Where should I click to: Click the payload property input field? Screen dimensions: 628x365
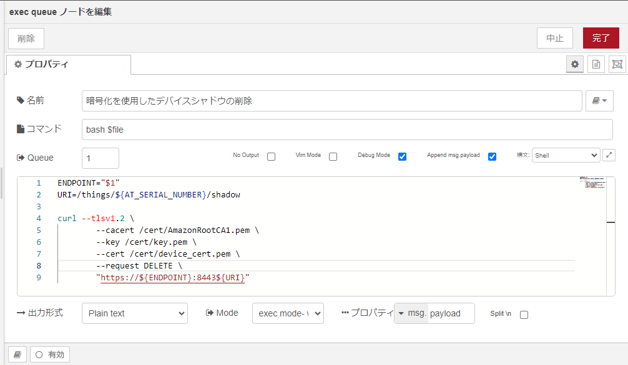tap(451, 313)
